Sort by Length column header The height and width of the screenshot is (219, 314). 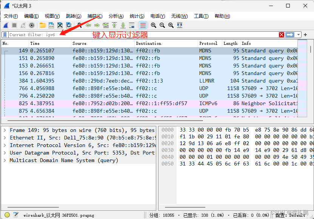tap(231, 43)
